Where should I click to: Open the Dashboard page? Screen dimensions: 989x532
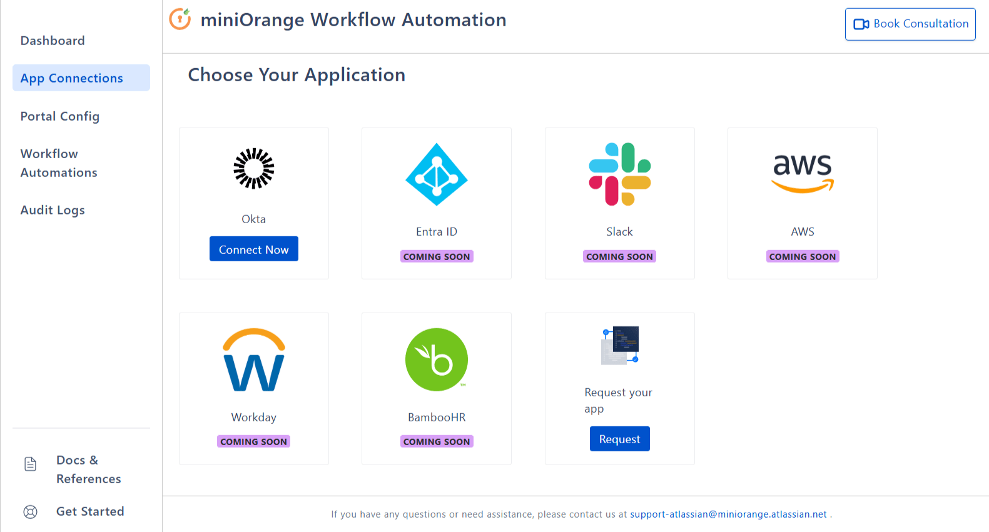[x=53, y=41]
